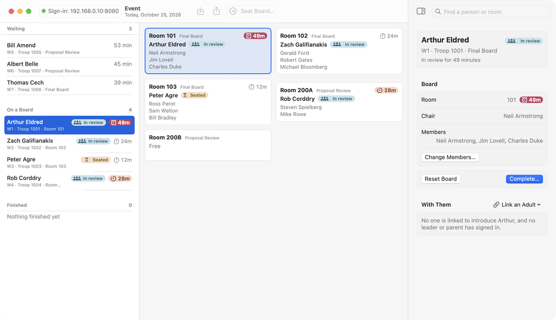This screenshot has width=556, height=320.
Task: Click the In review badge in Zach Galifianakis sidebar row
Action: click(x=94, y=141)
